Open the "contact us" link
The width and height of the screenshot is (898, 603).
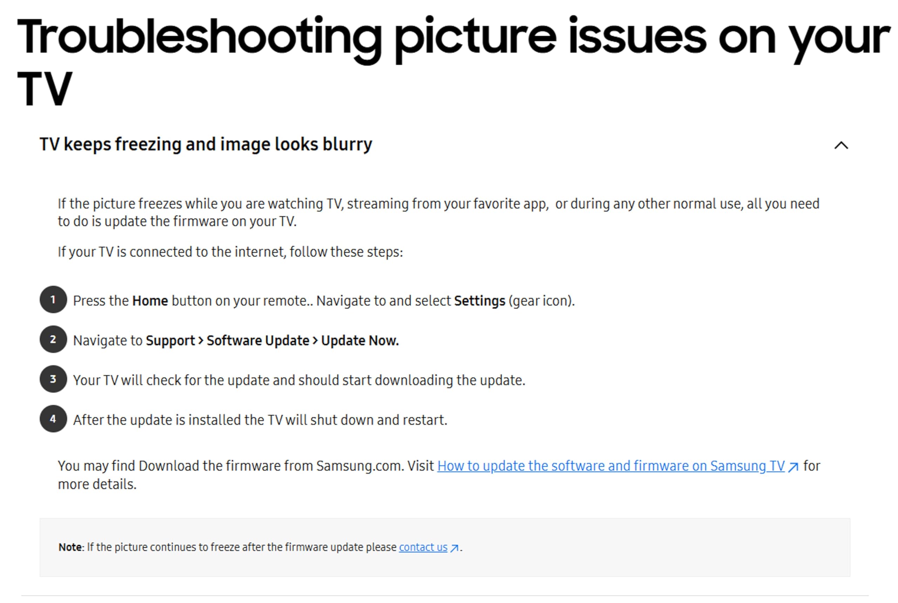(423, 547)
